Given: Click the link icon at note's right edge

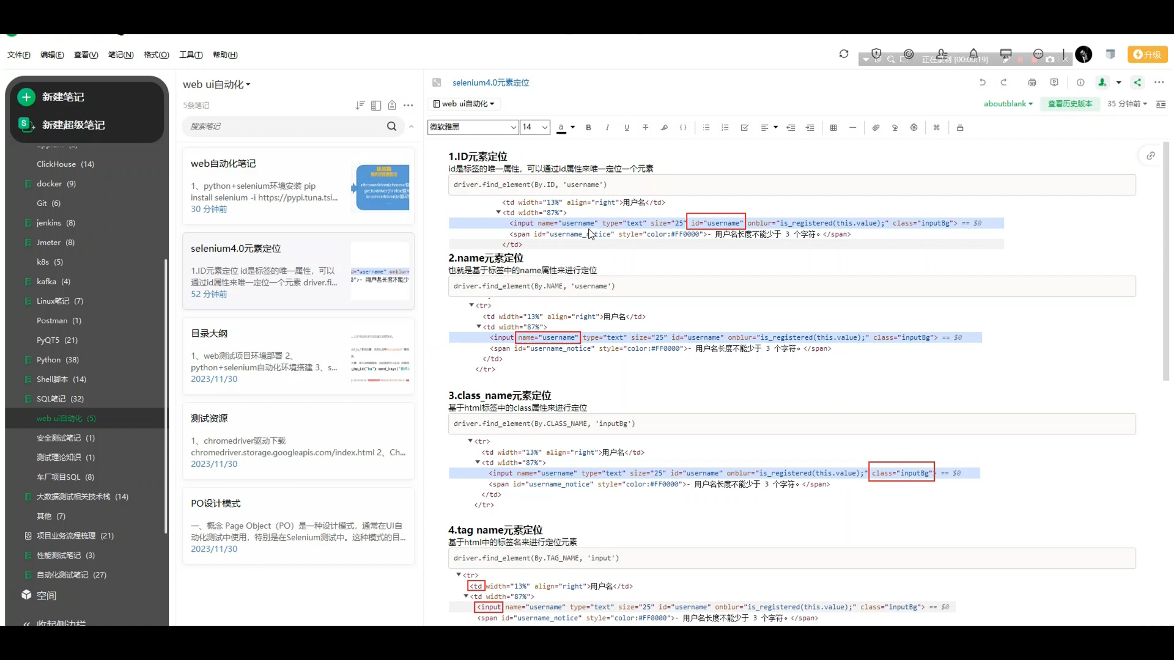Looking at the screenshot, I should pyautogui.click(x=1150, y=156).
